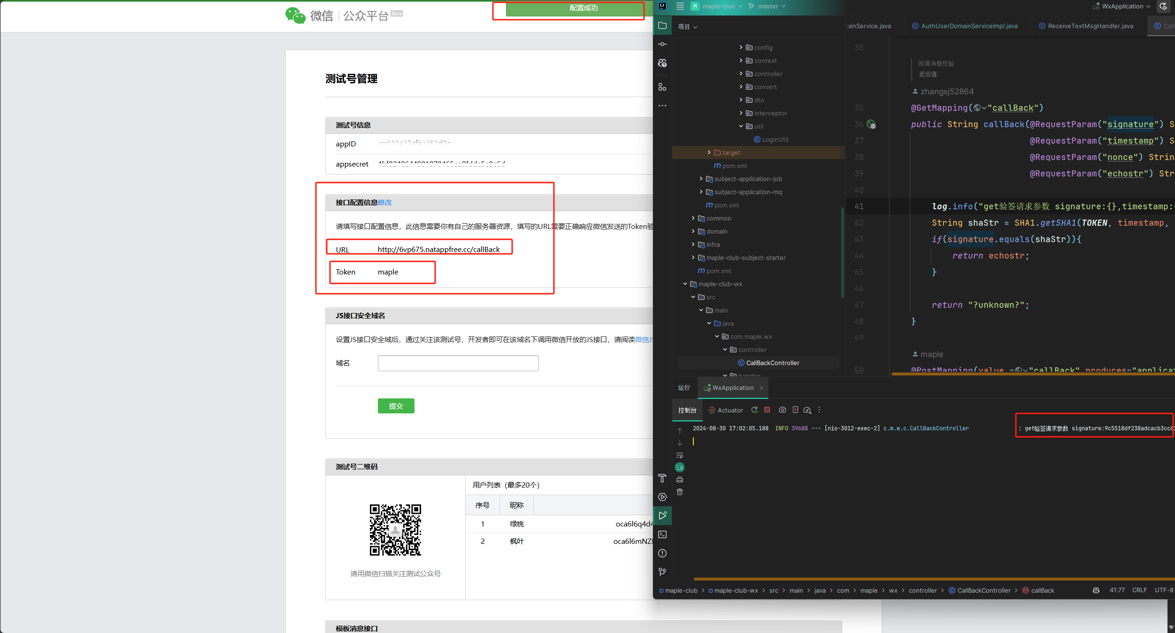Image resolution: width=1175 pixels, height=633 pixels.
Task: Select LoginUtil in project tree
Action: 771,139
